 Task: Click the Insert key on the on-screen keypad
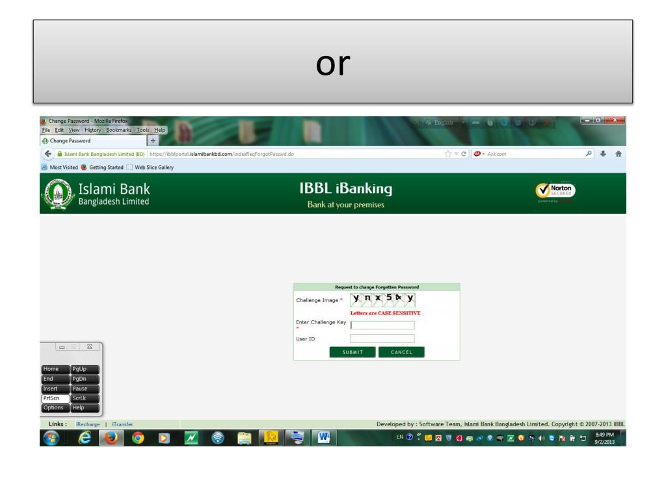coord(55,389)
